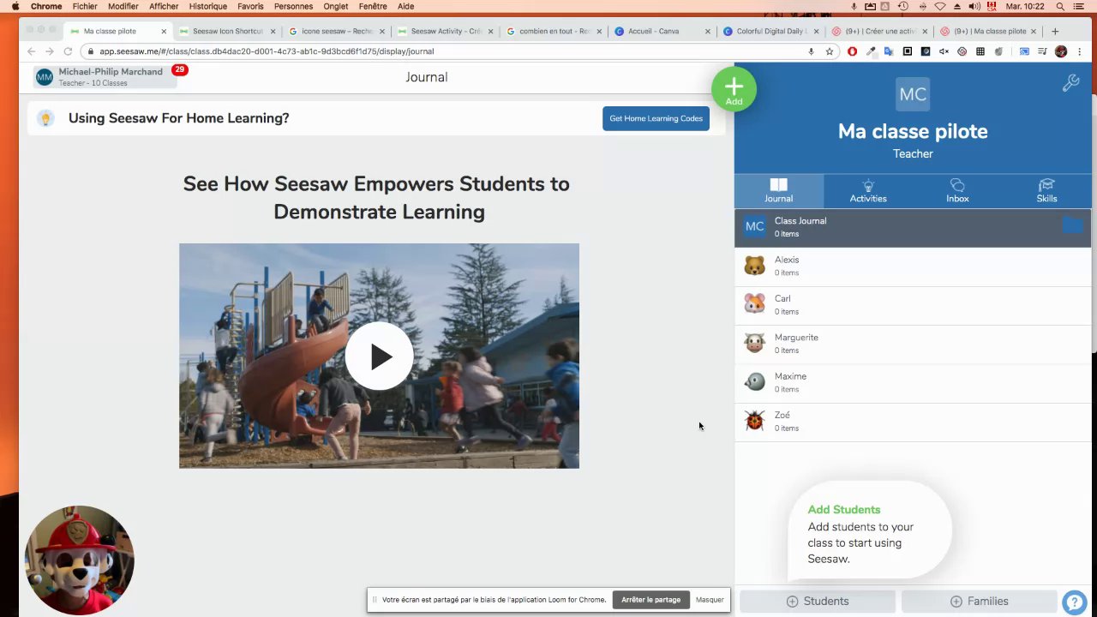This screenshot has width=1097, height=617.
Task: Click Masquer to hide sharing bar
Action: point(710,600)
